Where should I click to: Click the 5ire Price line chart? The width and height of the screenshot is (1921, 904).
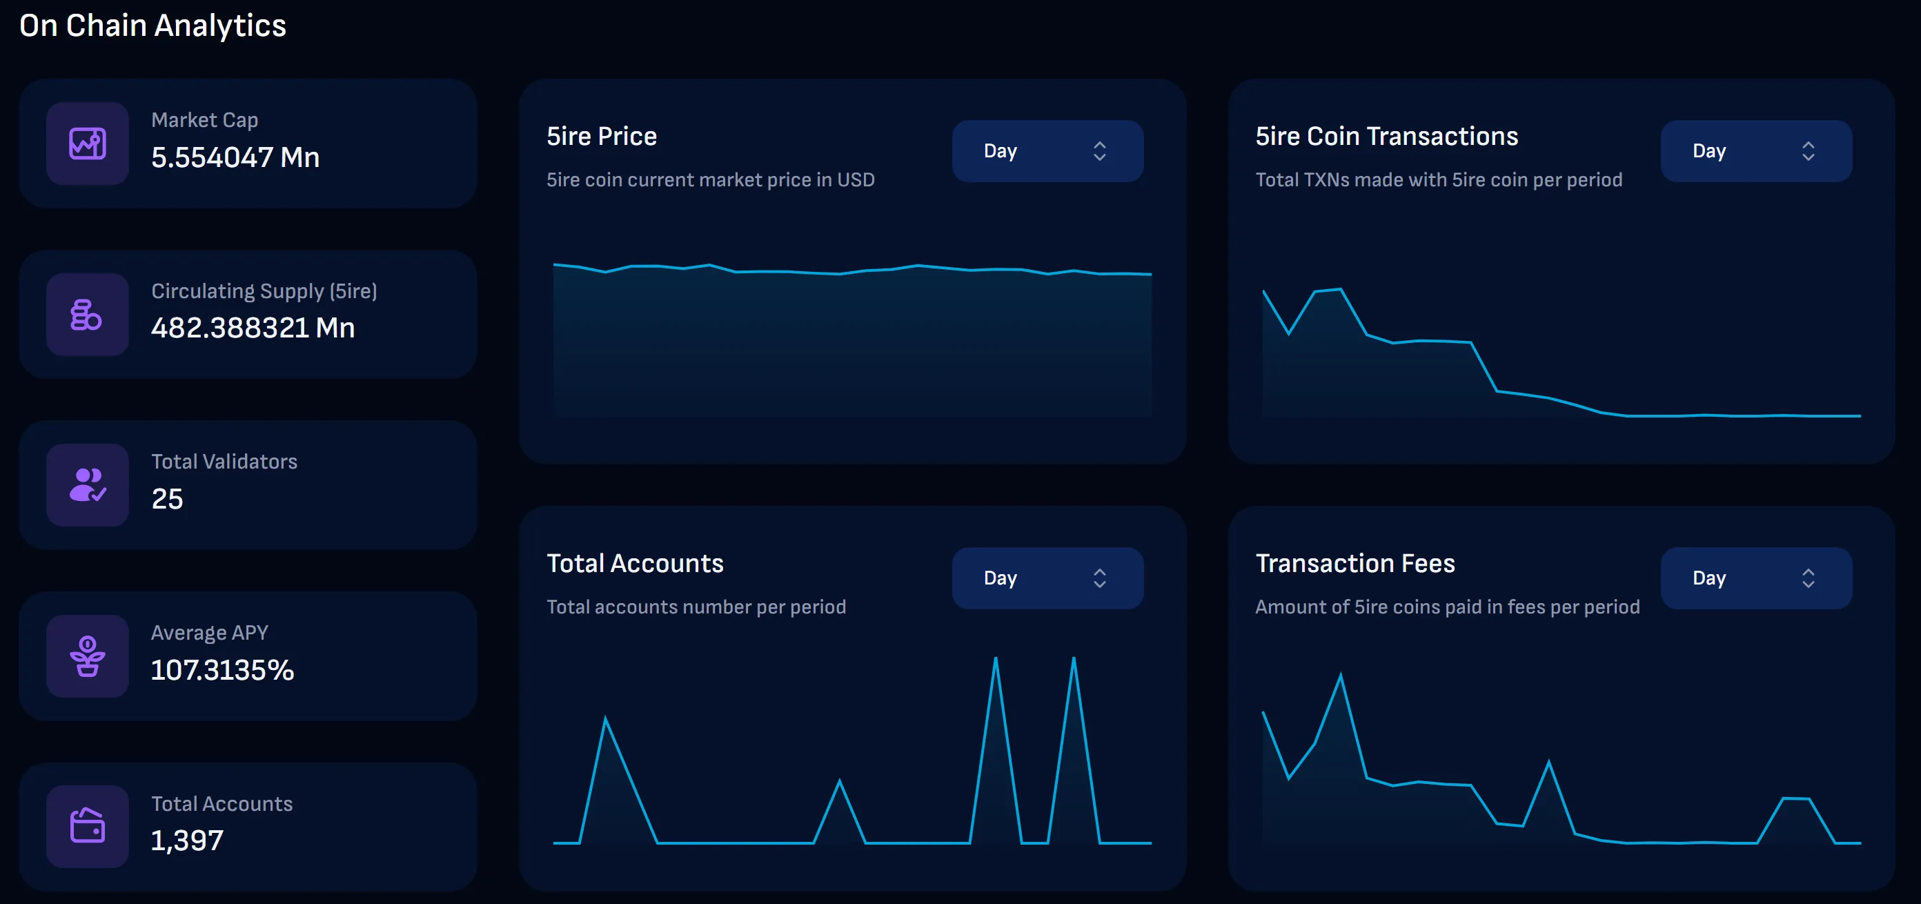click(x=852, y=340)
